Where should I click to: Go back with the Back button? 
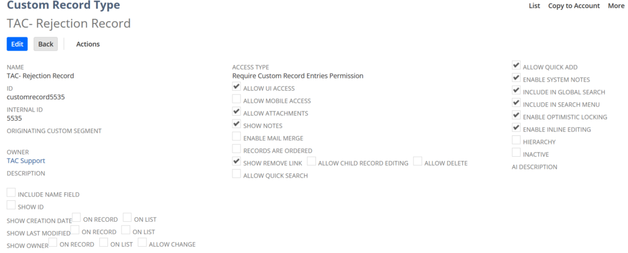point(45,44)
